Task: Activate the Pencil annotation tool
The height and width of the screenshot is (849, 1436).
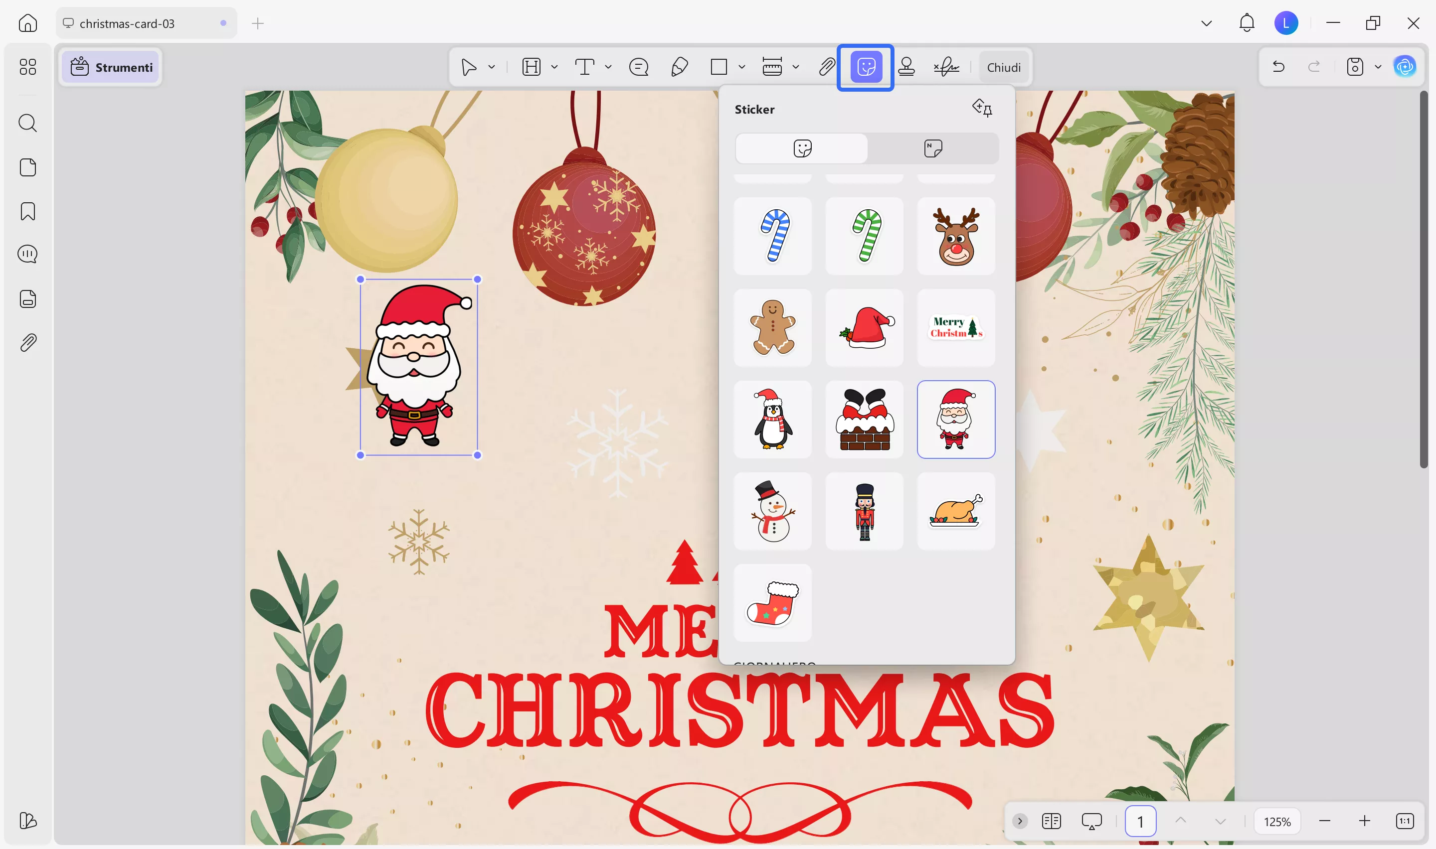Action: [x=680, y=67]
